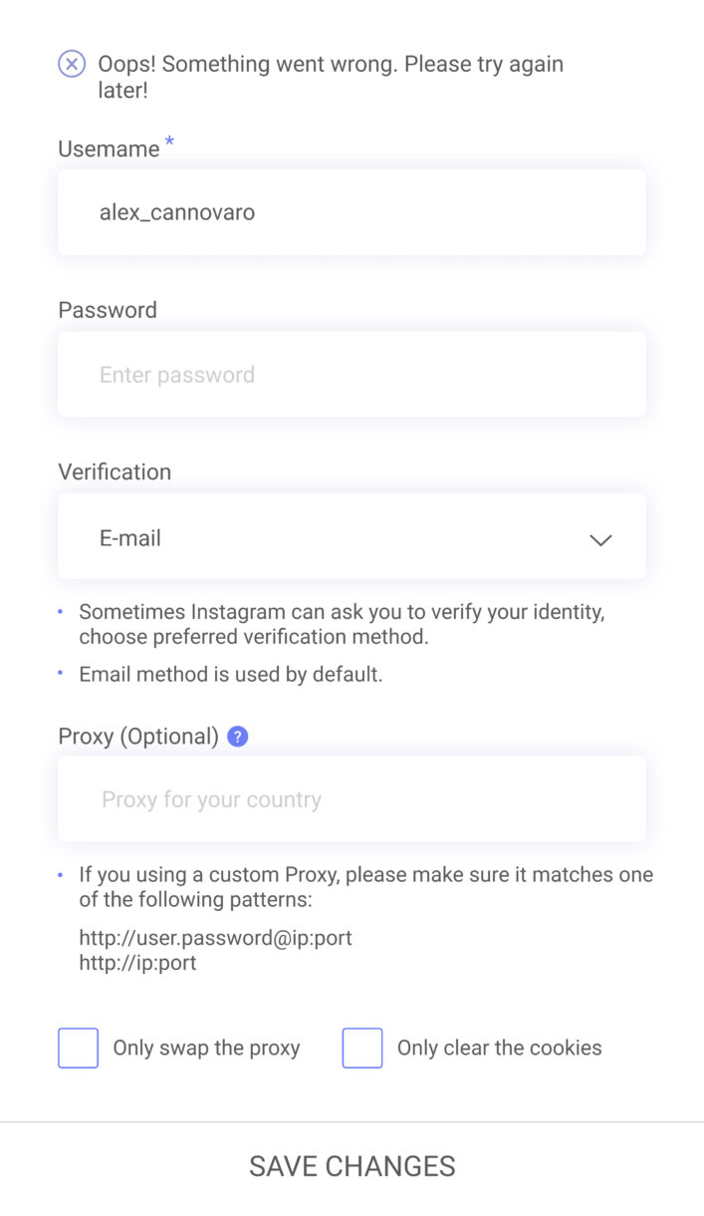This screenshot has width=704, height=1216.
Task: Focus the Username field with alex_cannovaro
Action: [x=352, y=212]
